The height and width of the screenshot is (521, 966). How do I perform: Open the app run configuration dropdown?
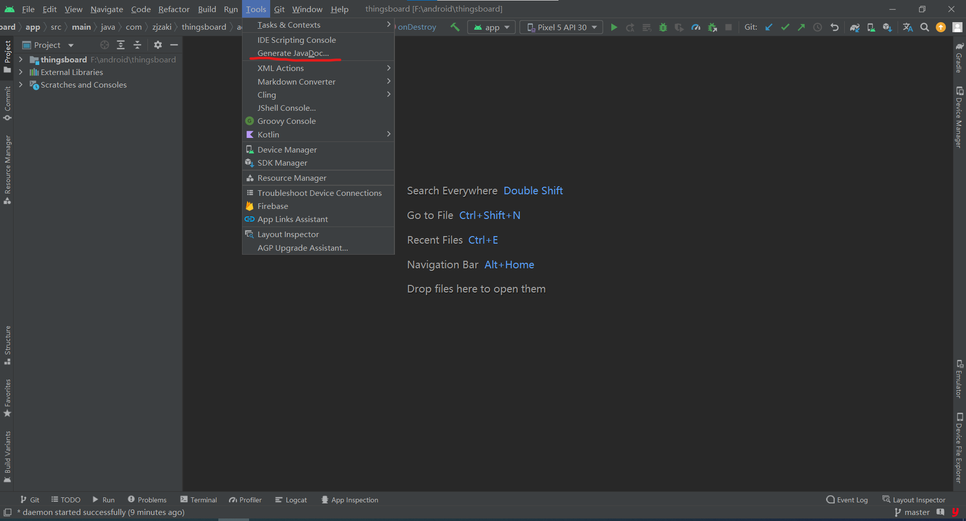click(x=492, y=27)
